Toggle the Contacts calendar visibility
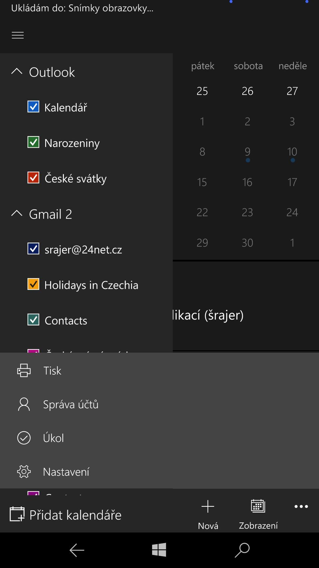 point(33,320)
